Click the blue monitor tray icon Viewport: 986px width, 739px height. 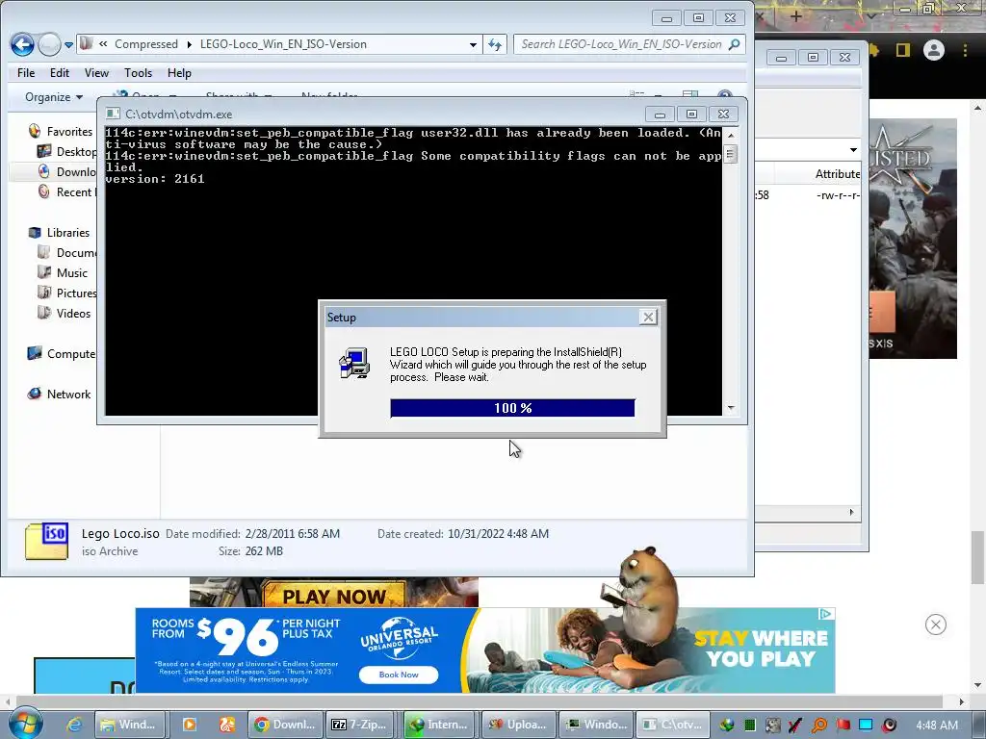(x=866, y=725)
